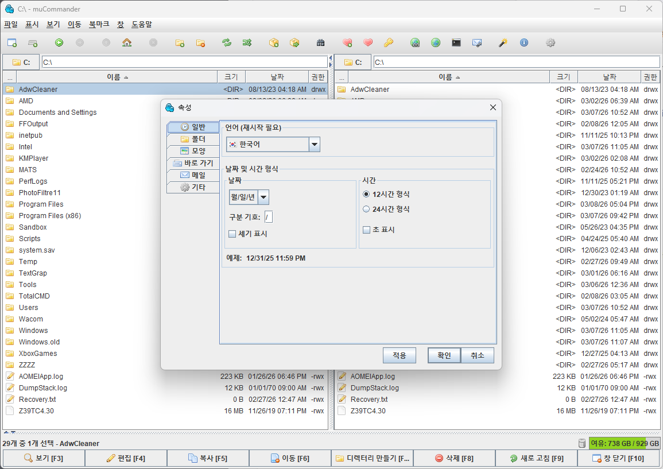Click the 구분 기호 separator input field

[269, 218]
